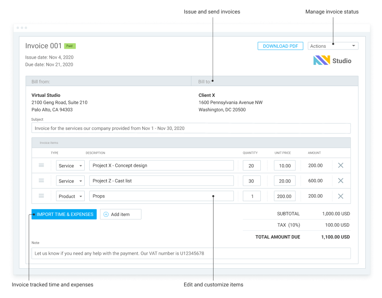Edit the Props description field
This screenshot has width=382, height=298.
[161, 196]
